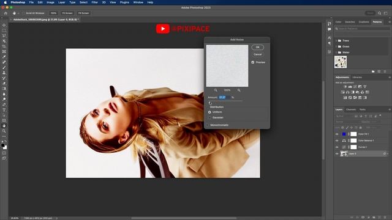Screen dimensions: 392x220
Task: Select the Uniform distribution option
Action: [209, 112]
